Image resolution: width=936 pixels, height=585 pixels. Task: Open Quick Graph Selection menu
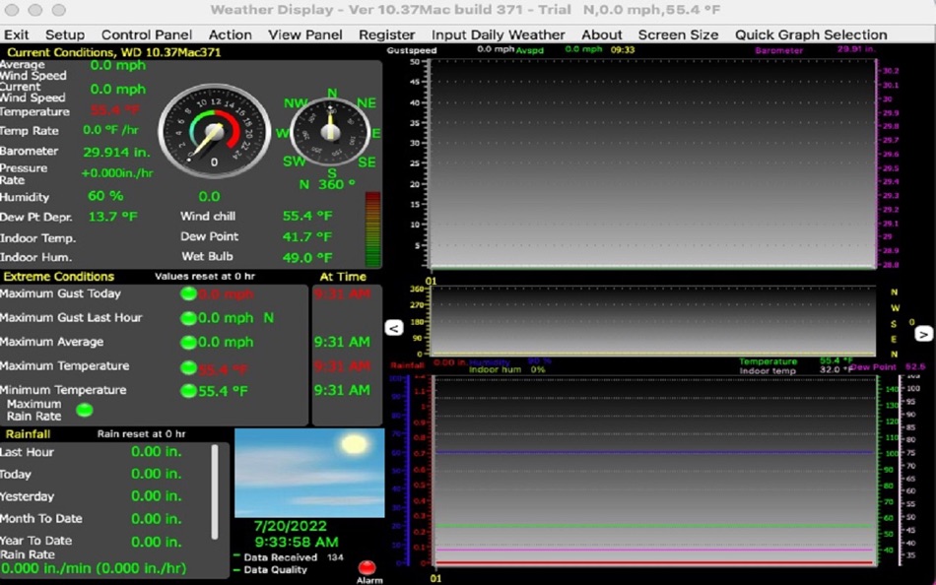pyautogui.click(x=811, y=34)
